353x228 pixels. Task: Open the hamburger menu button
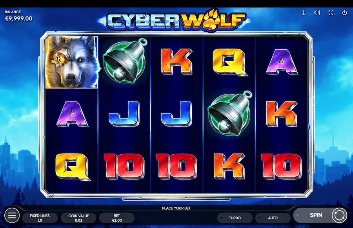point(12,215)
